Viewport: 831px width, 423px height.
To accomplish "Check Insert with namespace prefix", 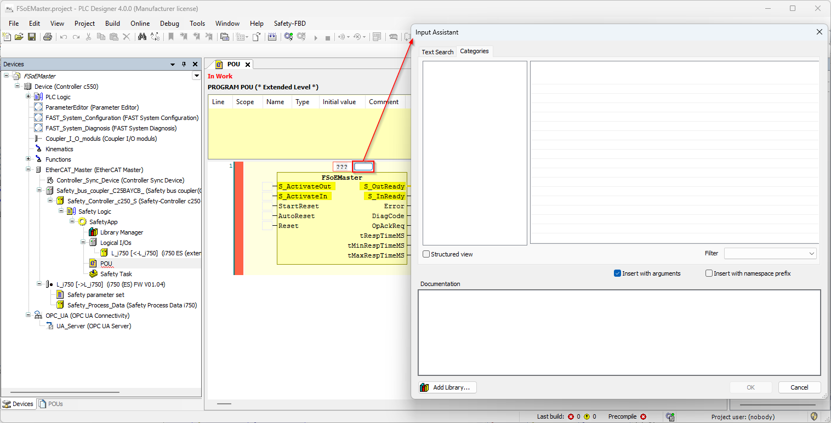I will pyautogui.click(x=709, y=273).
